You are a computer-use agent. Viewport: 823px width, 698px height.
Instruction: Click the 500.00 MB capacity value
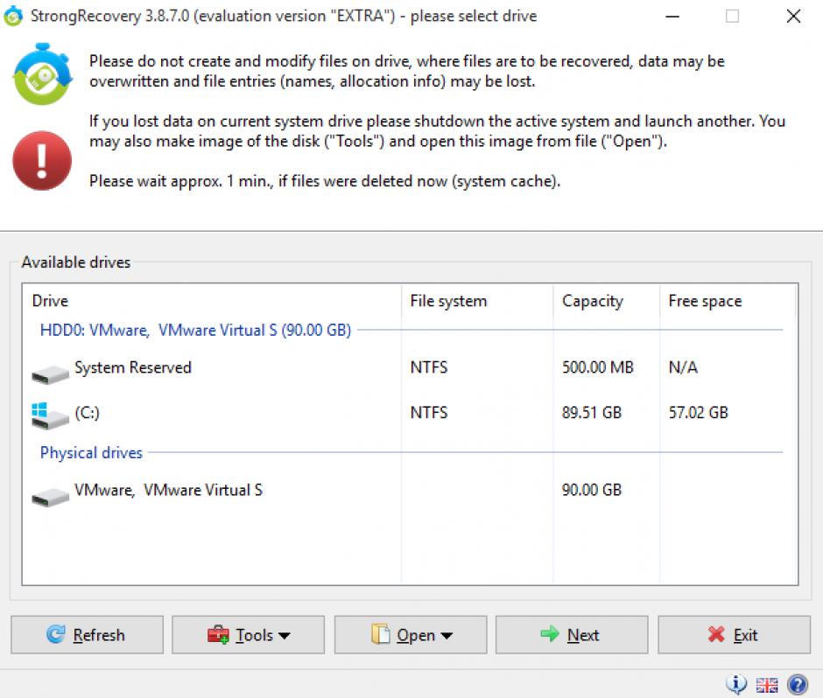598,367
